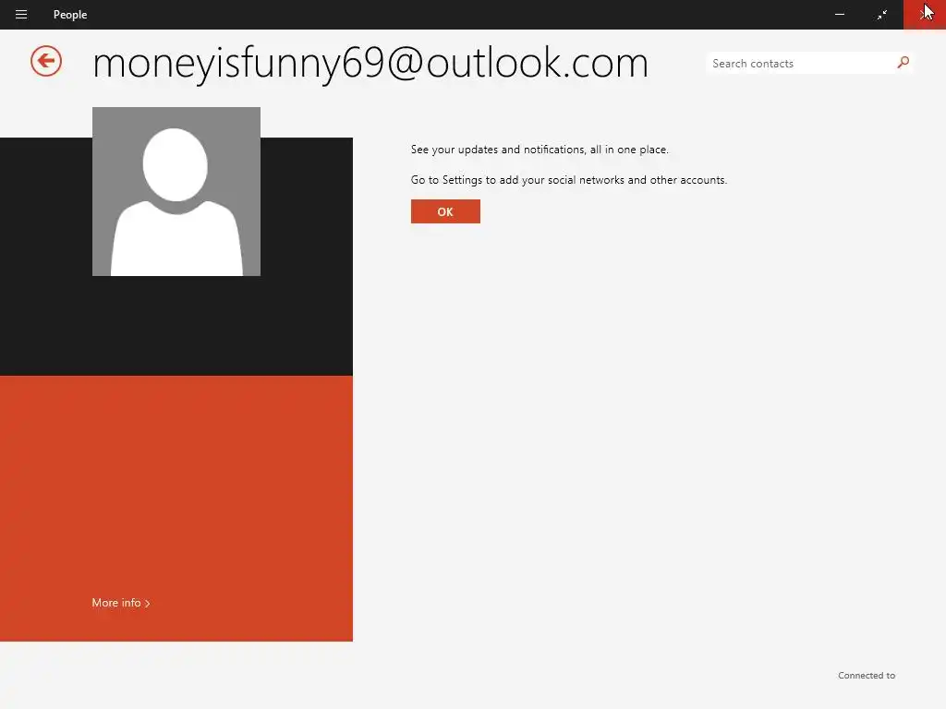
Task: Restore down the People window
Action: 882,15
